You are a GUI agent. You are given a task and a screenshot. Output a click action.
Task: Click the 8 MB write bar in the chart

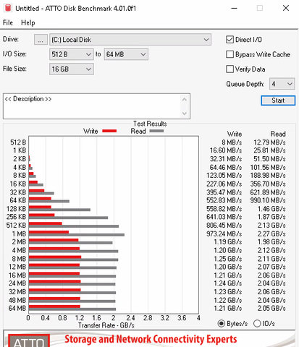coord(55,257)
